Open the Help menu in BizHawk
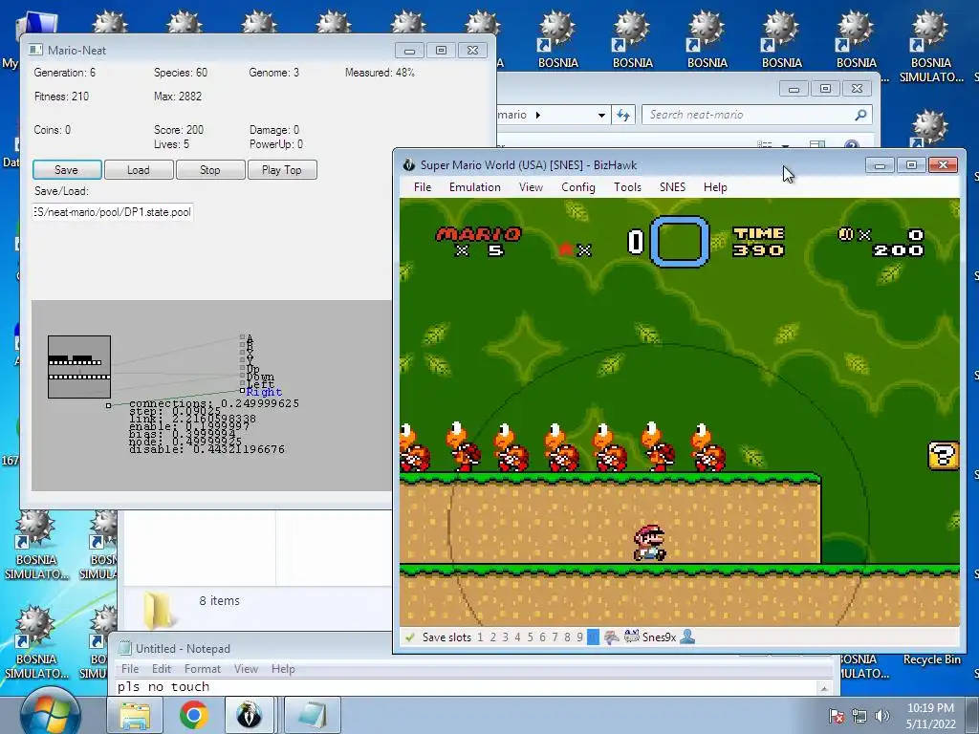This screenshot has width=979, height=734. tap(715, 187)
